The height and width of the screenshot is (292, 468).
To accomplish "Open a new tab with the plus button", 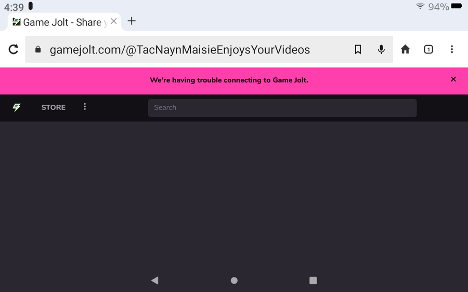I will [x=132, y=21].
